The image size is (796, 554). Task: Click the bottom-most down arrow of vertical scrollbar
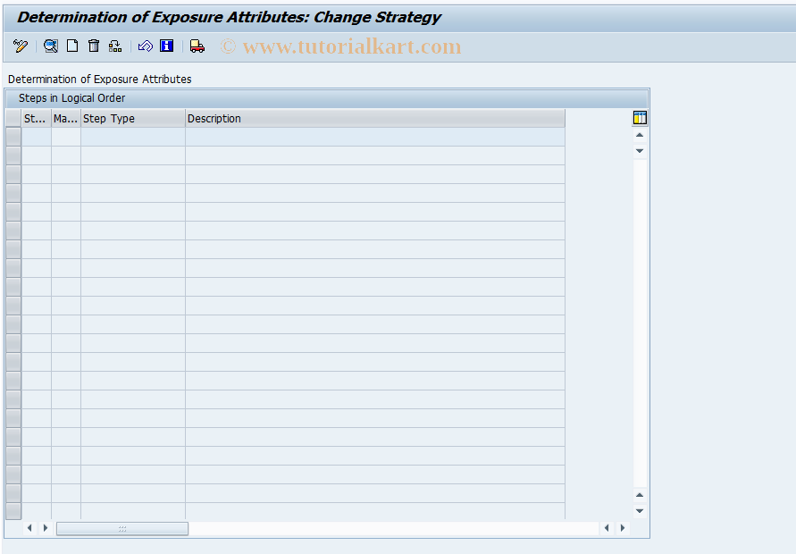click(640, 511)
